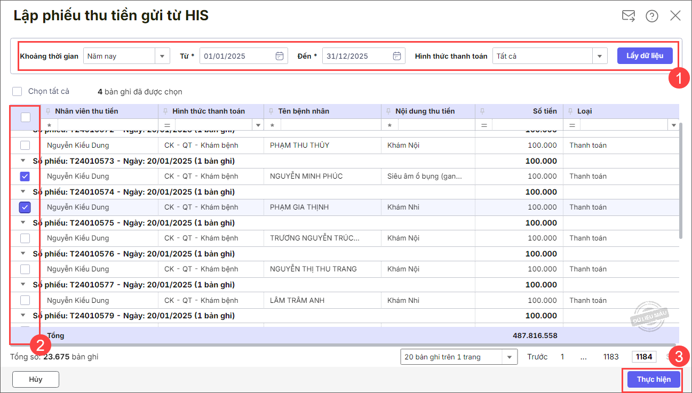Click the vertical scrollbar of the table

680,181
